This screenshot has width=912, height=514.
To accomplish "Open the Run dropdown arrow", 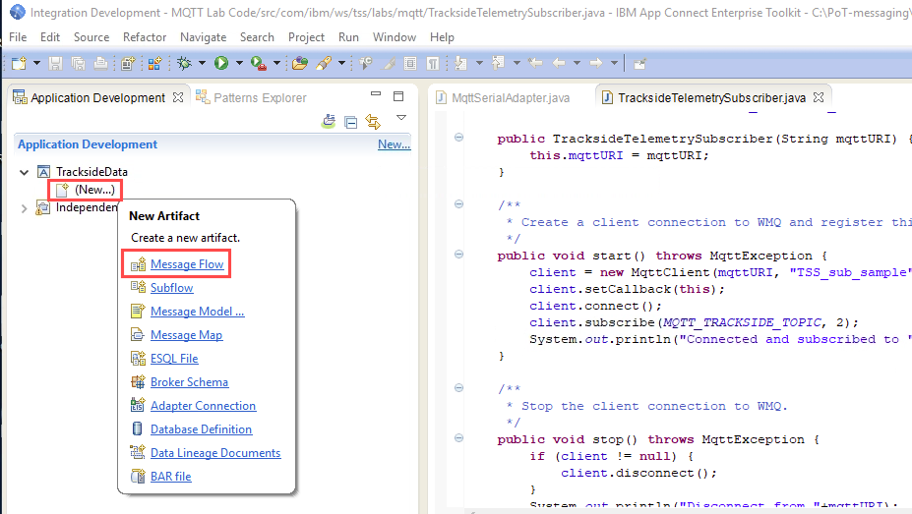I will tap(239, 63).
